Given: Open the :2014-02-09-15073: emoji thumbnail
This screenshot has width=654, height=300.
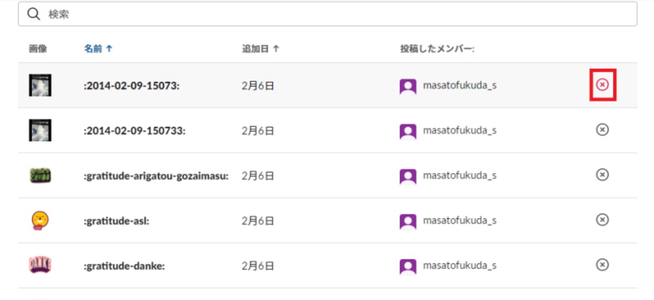Looking at the screenshot, I should click(x=40, y=85).
